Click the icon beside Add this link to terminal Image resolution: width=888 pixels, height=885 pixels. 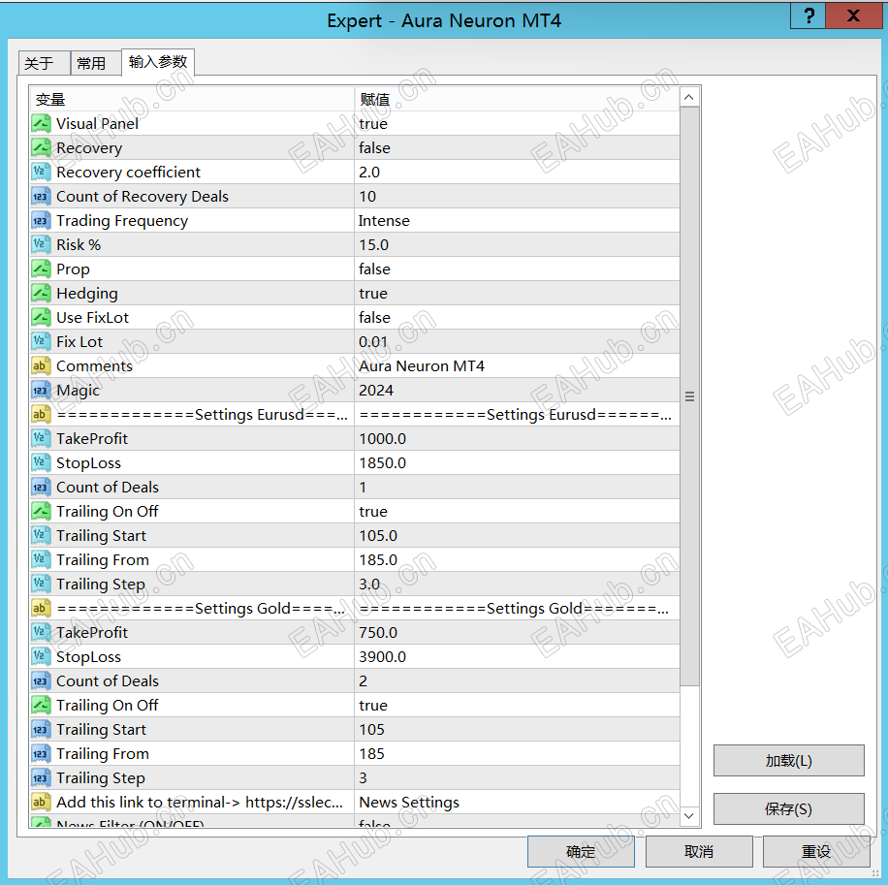point(41,803)
